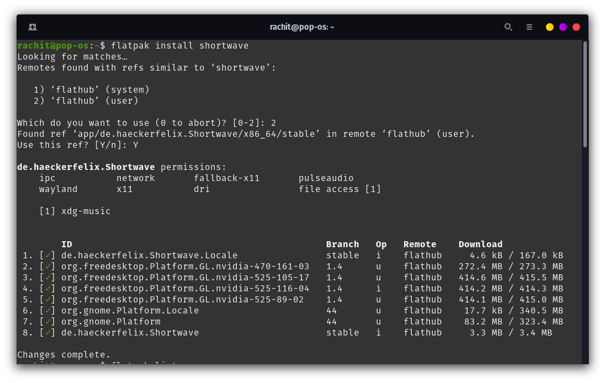Click the window title to show tab options
The height and width of the screenshot is (383, 605).
point(302,26)
